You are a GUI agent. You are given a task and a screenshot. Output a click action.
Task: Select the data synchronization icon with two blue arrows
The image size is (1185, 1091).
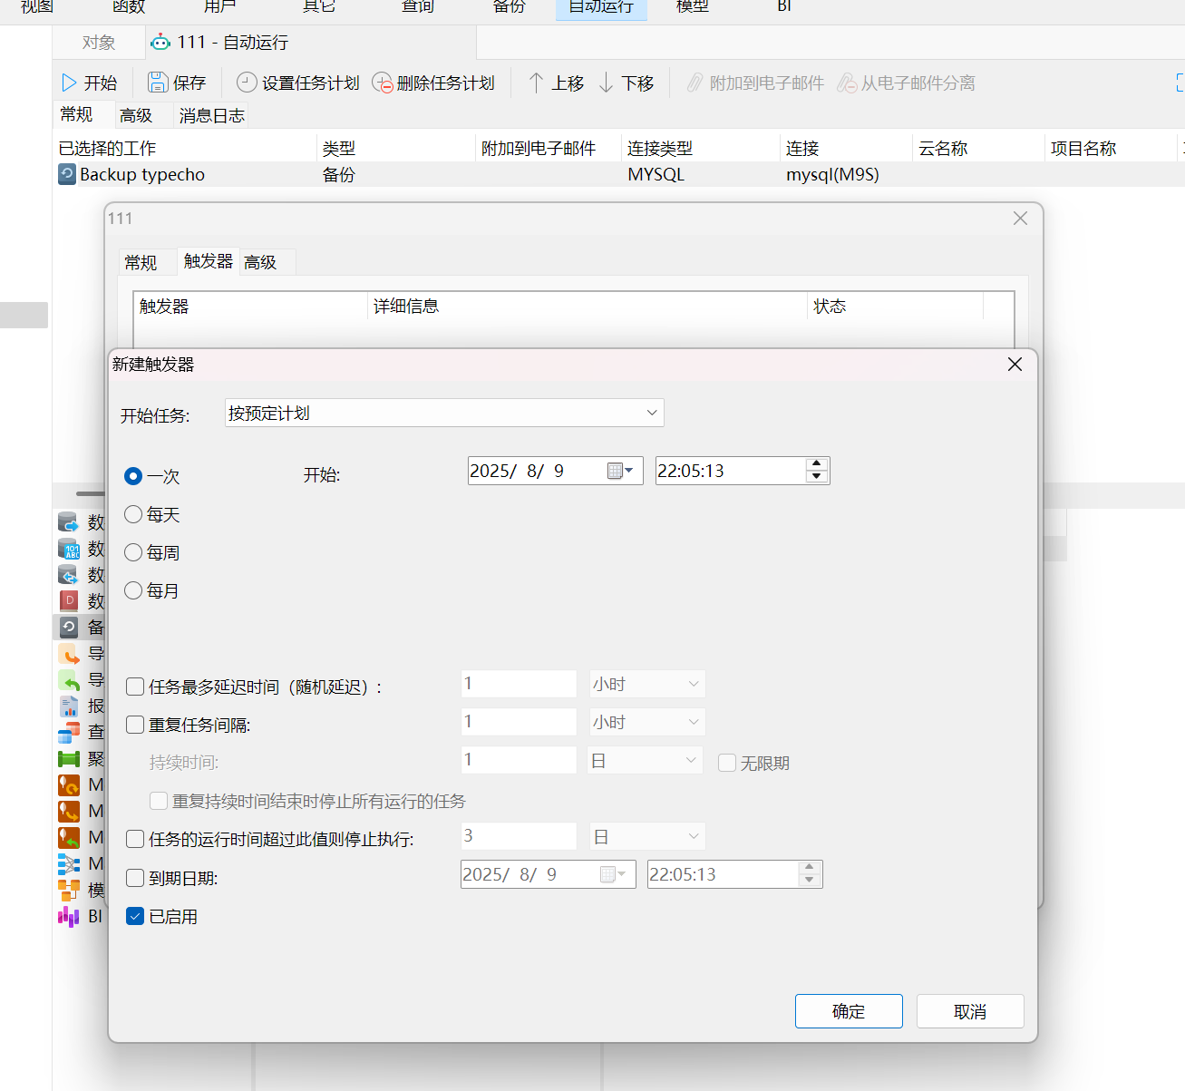(x=69, y=575)
